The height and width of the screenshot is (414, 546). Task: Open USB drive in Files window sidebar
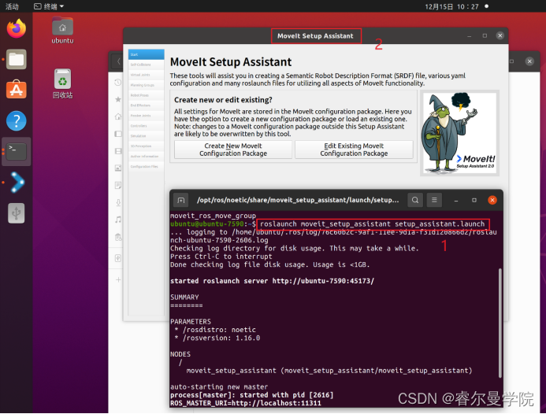[x=118, y=258]
